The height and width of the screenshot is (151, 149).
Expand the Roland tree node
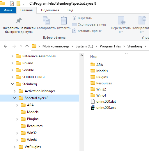[x=12, y=63]
